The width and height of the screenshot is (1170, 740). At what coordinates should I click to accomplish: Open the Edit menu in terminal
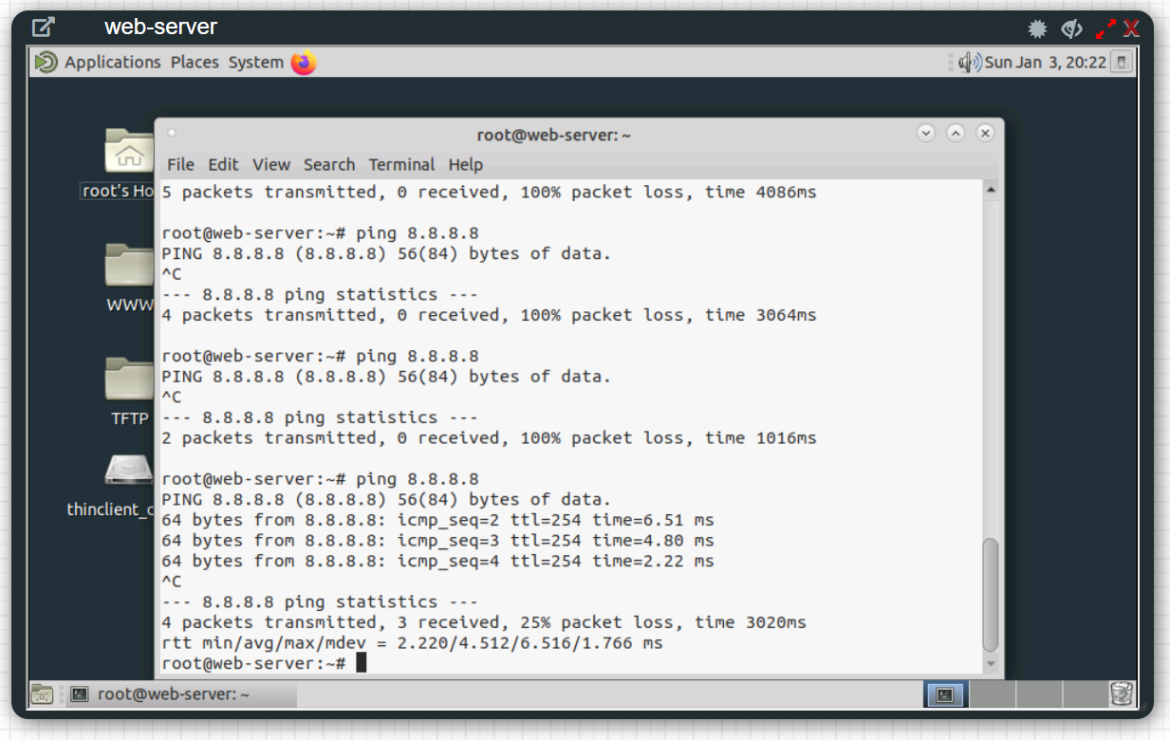(x=223, y=164)
